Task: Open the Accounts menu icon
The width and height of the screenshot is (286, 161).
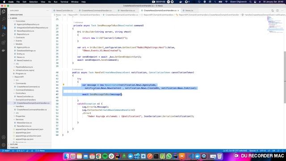Action: coord(4,137)
